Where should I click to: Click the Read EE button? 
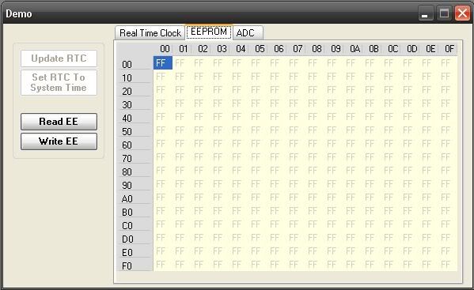tap(59, 122)
